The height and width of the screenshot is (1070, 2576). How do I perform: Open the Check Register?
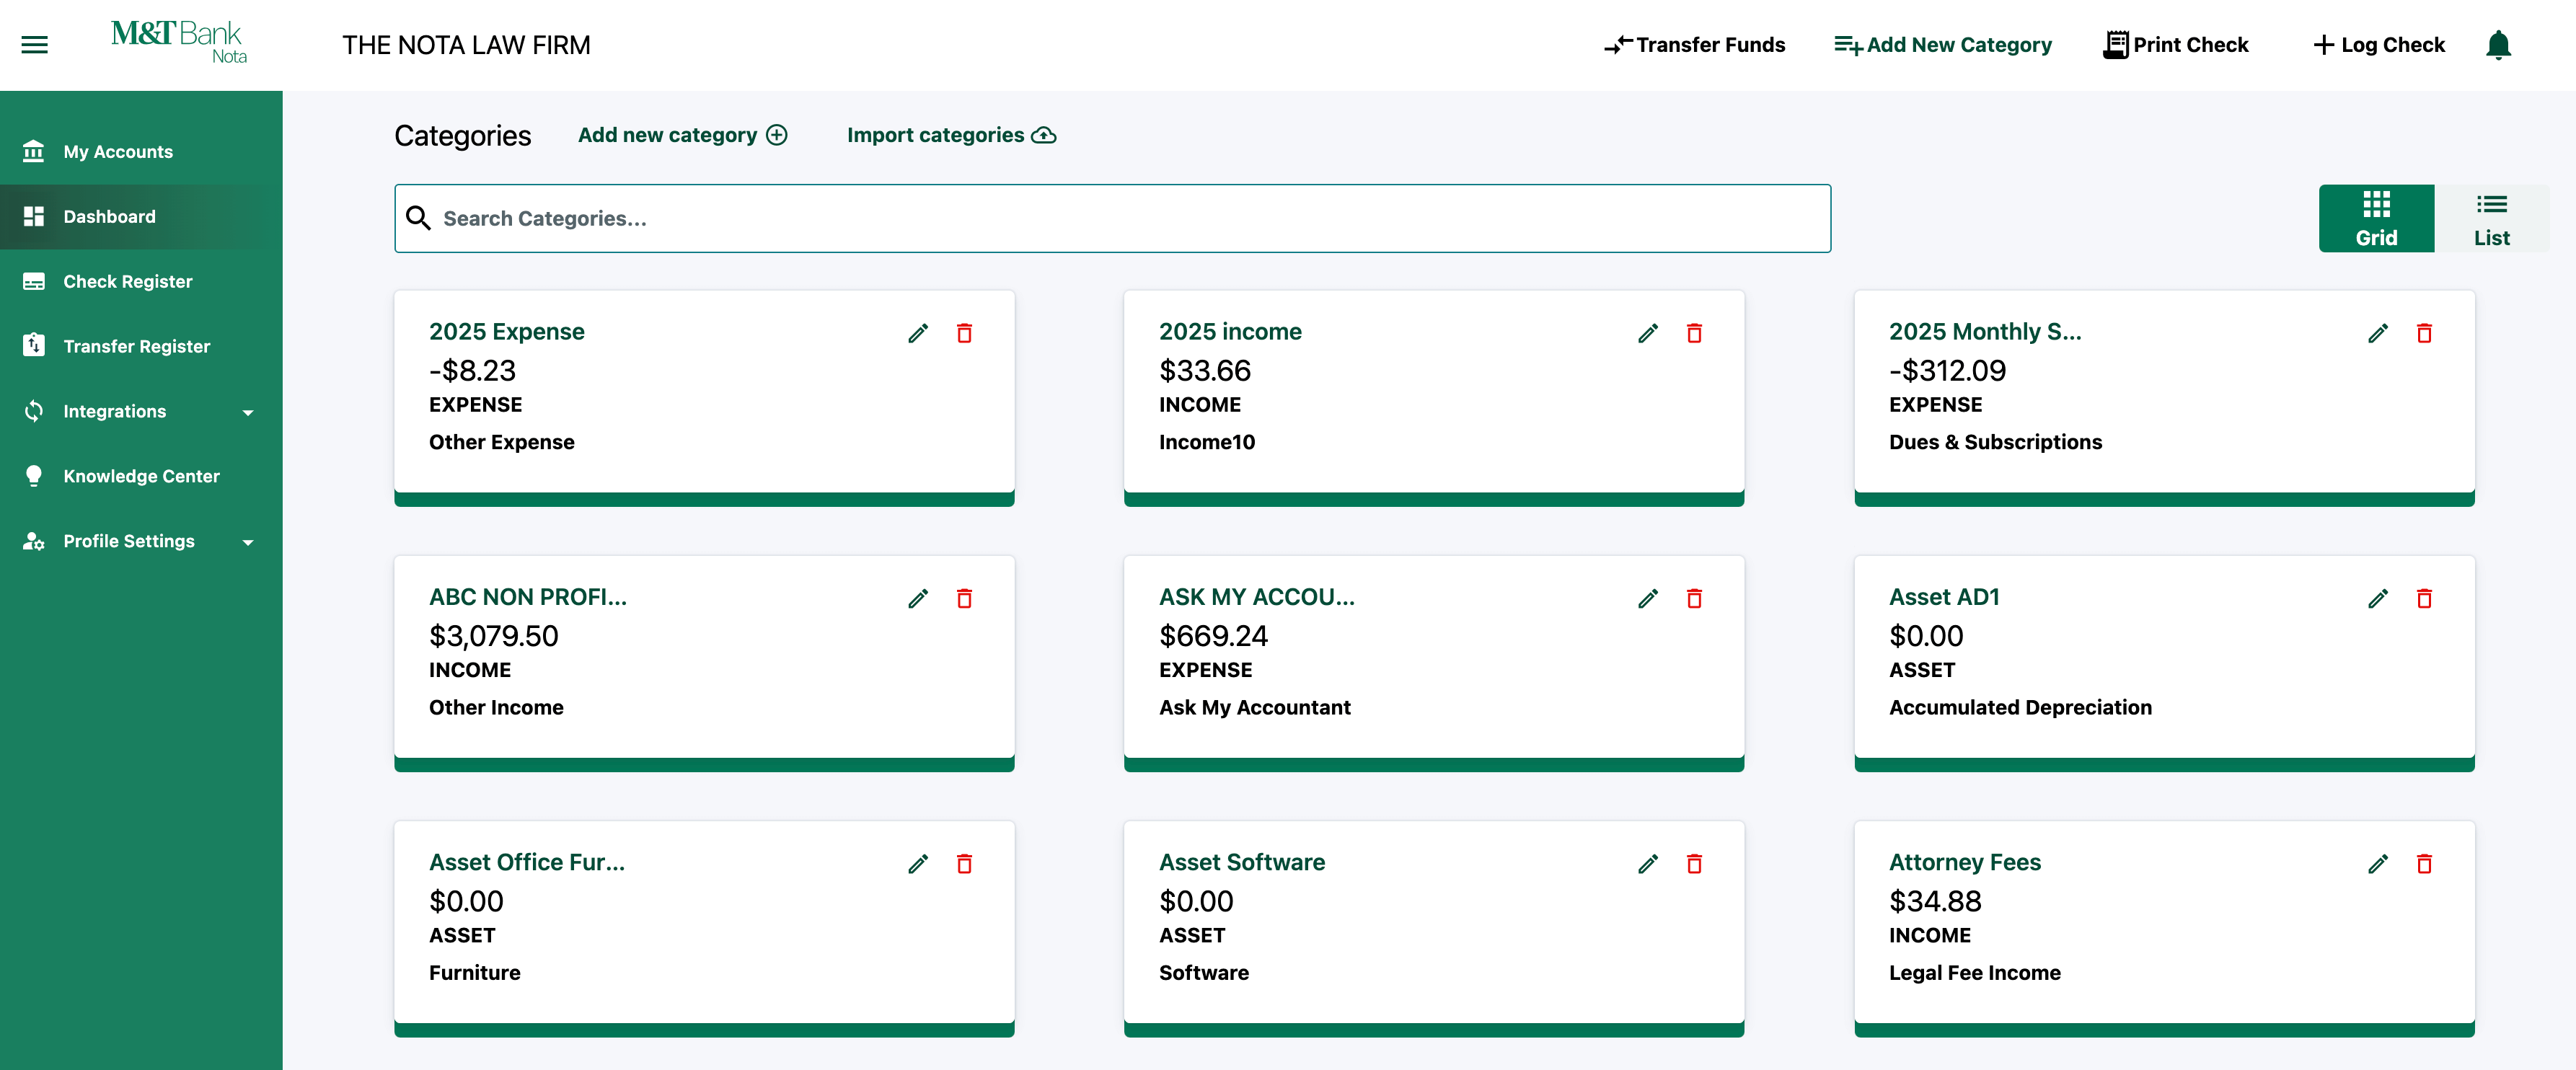coord(141,282)
